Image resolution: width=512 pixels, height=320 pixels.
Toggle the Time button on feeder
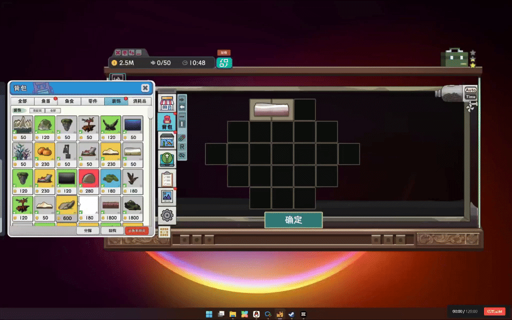tap(470, 97)
